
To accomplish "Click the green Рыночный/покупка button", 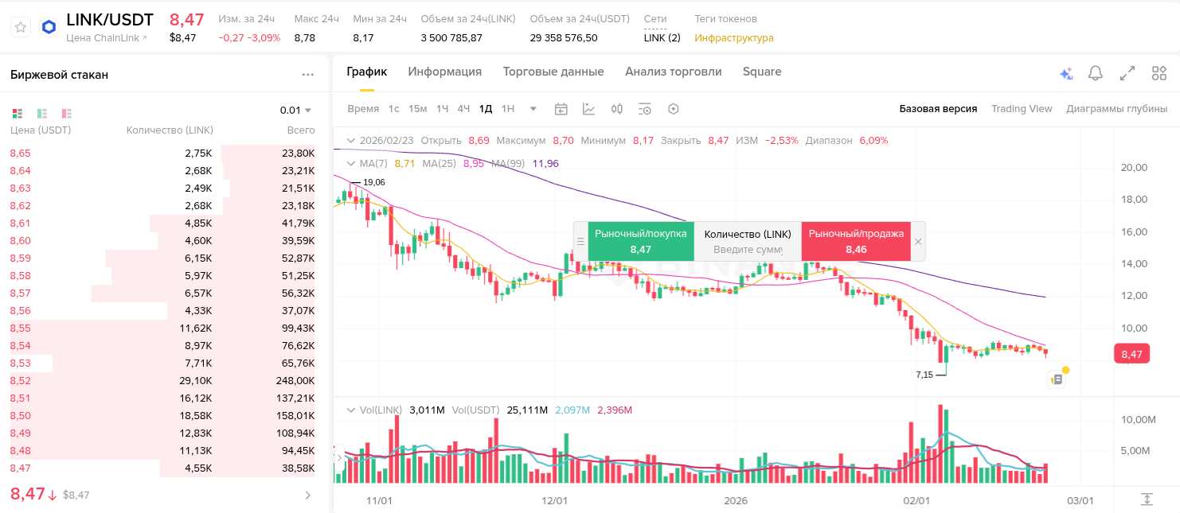I will (641, 241).
